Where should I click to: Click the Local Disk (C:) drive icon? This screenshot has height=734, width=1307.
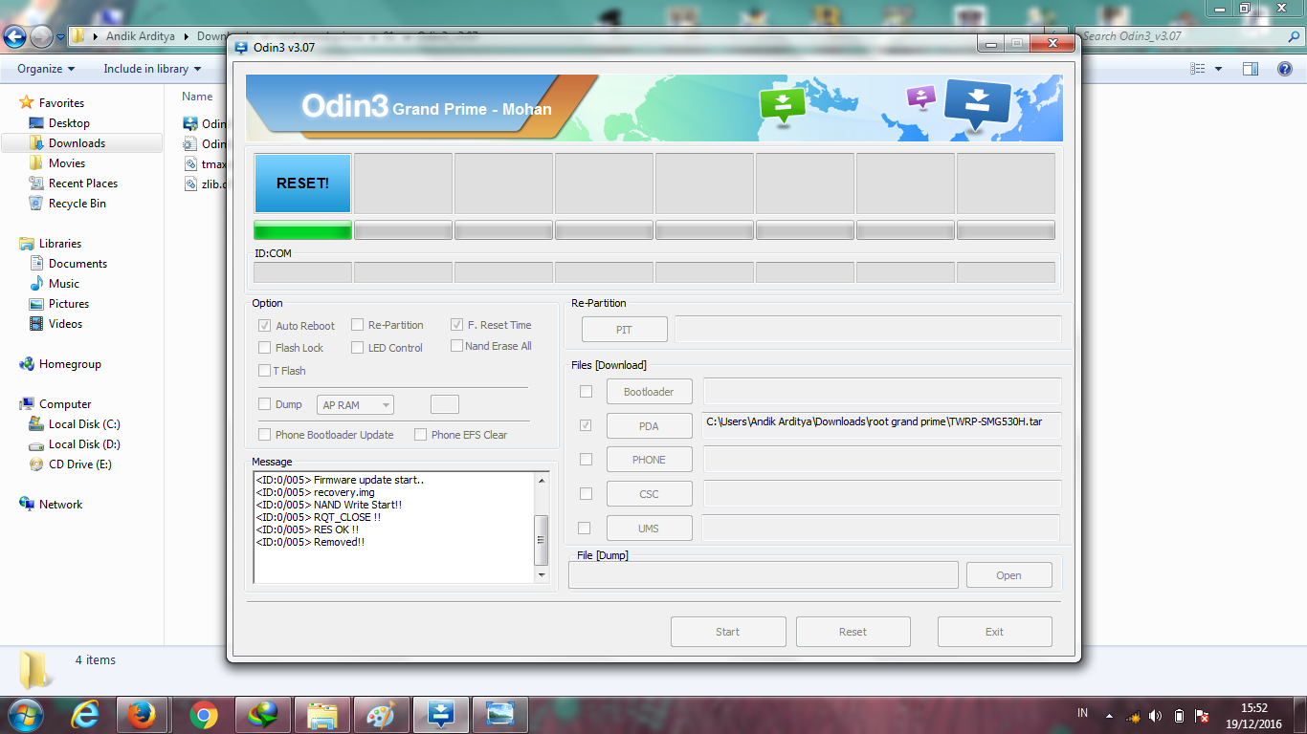pos(36,424)
